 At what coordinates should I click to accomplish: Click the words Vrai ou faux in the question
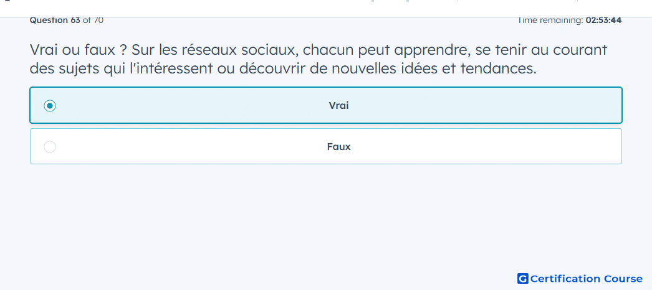[x=72, y=50]
